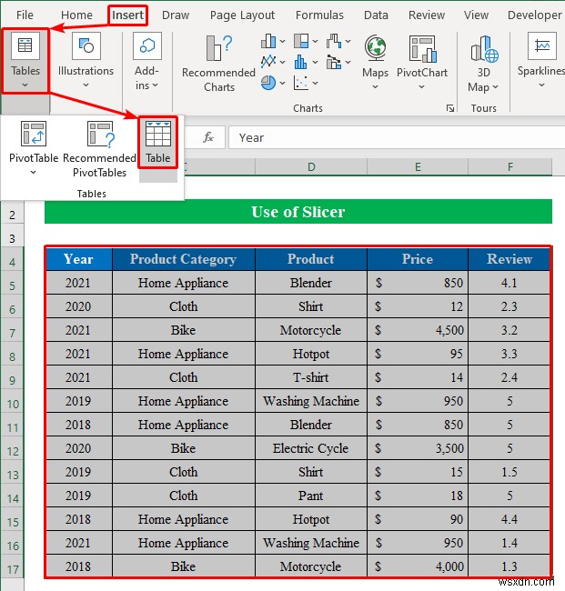The height and width of the screenshot is (591, 565).
Task: Insert a combo chart
Action: click(334, 62)
